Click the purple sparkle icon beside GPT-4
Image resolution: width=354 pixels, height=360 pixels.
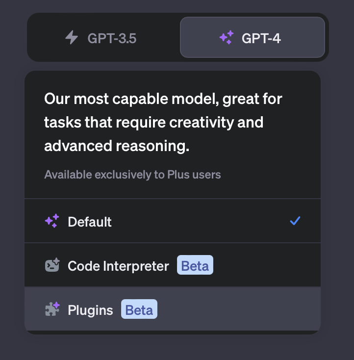tap(227, 38)
